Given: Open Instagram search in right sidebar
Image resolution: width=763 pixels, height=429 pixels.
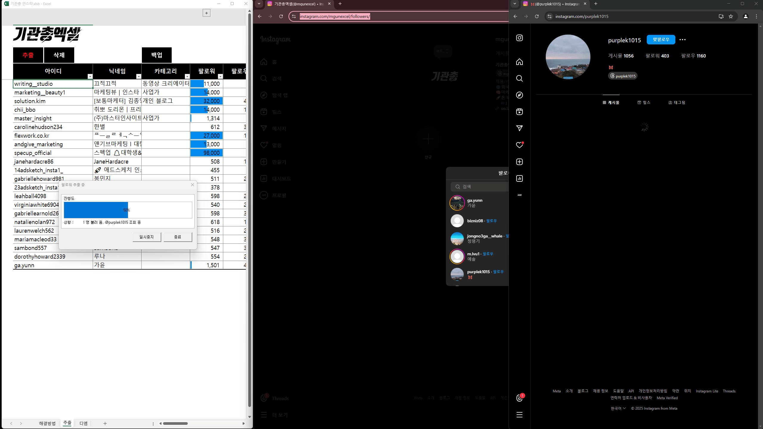Looking at the screenshot, I should point(519,78).
